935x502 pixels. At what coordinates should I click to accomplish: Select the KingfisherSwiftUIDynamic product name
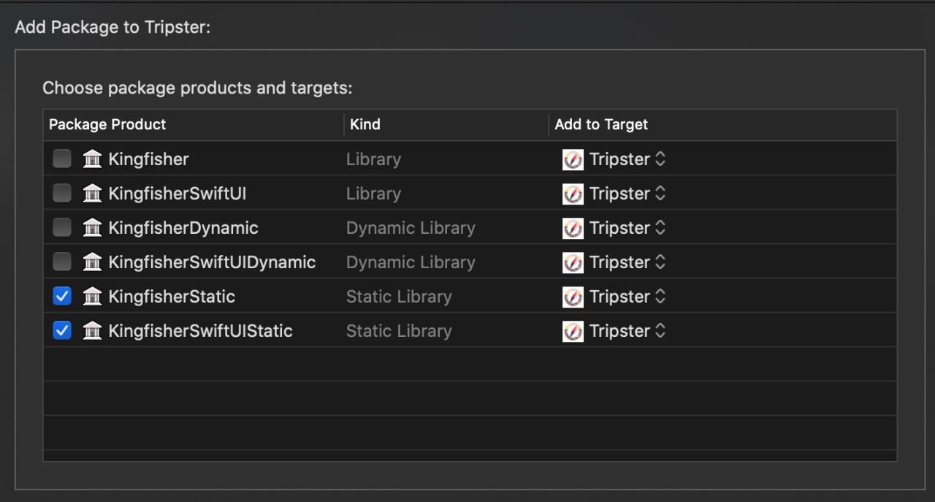click(212, 262)
